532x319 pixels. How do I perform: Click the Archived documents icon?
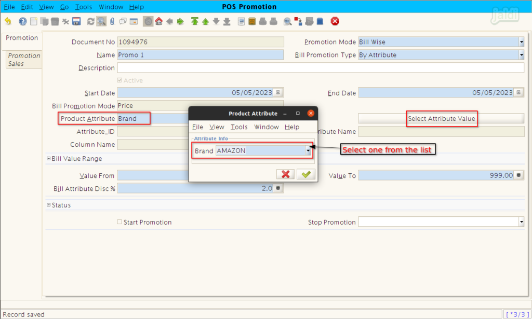pyautogui.click(x=252, y=21)
